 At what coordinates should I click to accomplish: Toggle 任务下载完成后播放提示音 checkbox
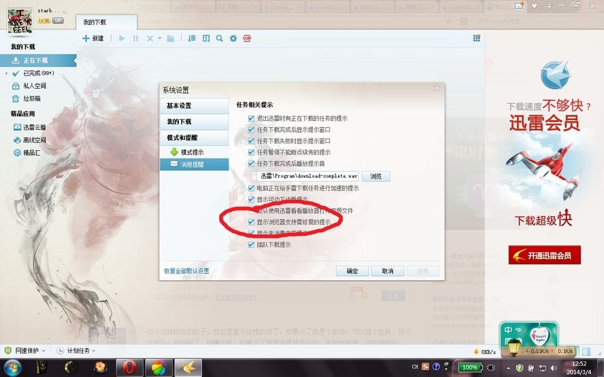click(251, 163)
